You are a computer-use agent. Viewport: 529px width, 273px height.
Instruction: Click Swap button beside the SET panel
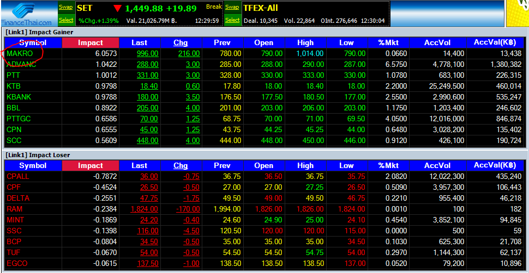click(x=66, y=7)
